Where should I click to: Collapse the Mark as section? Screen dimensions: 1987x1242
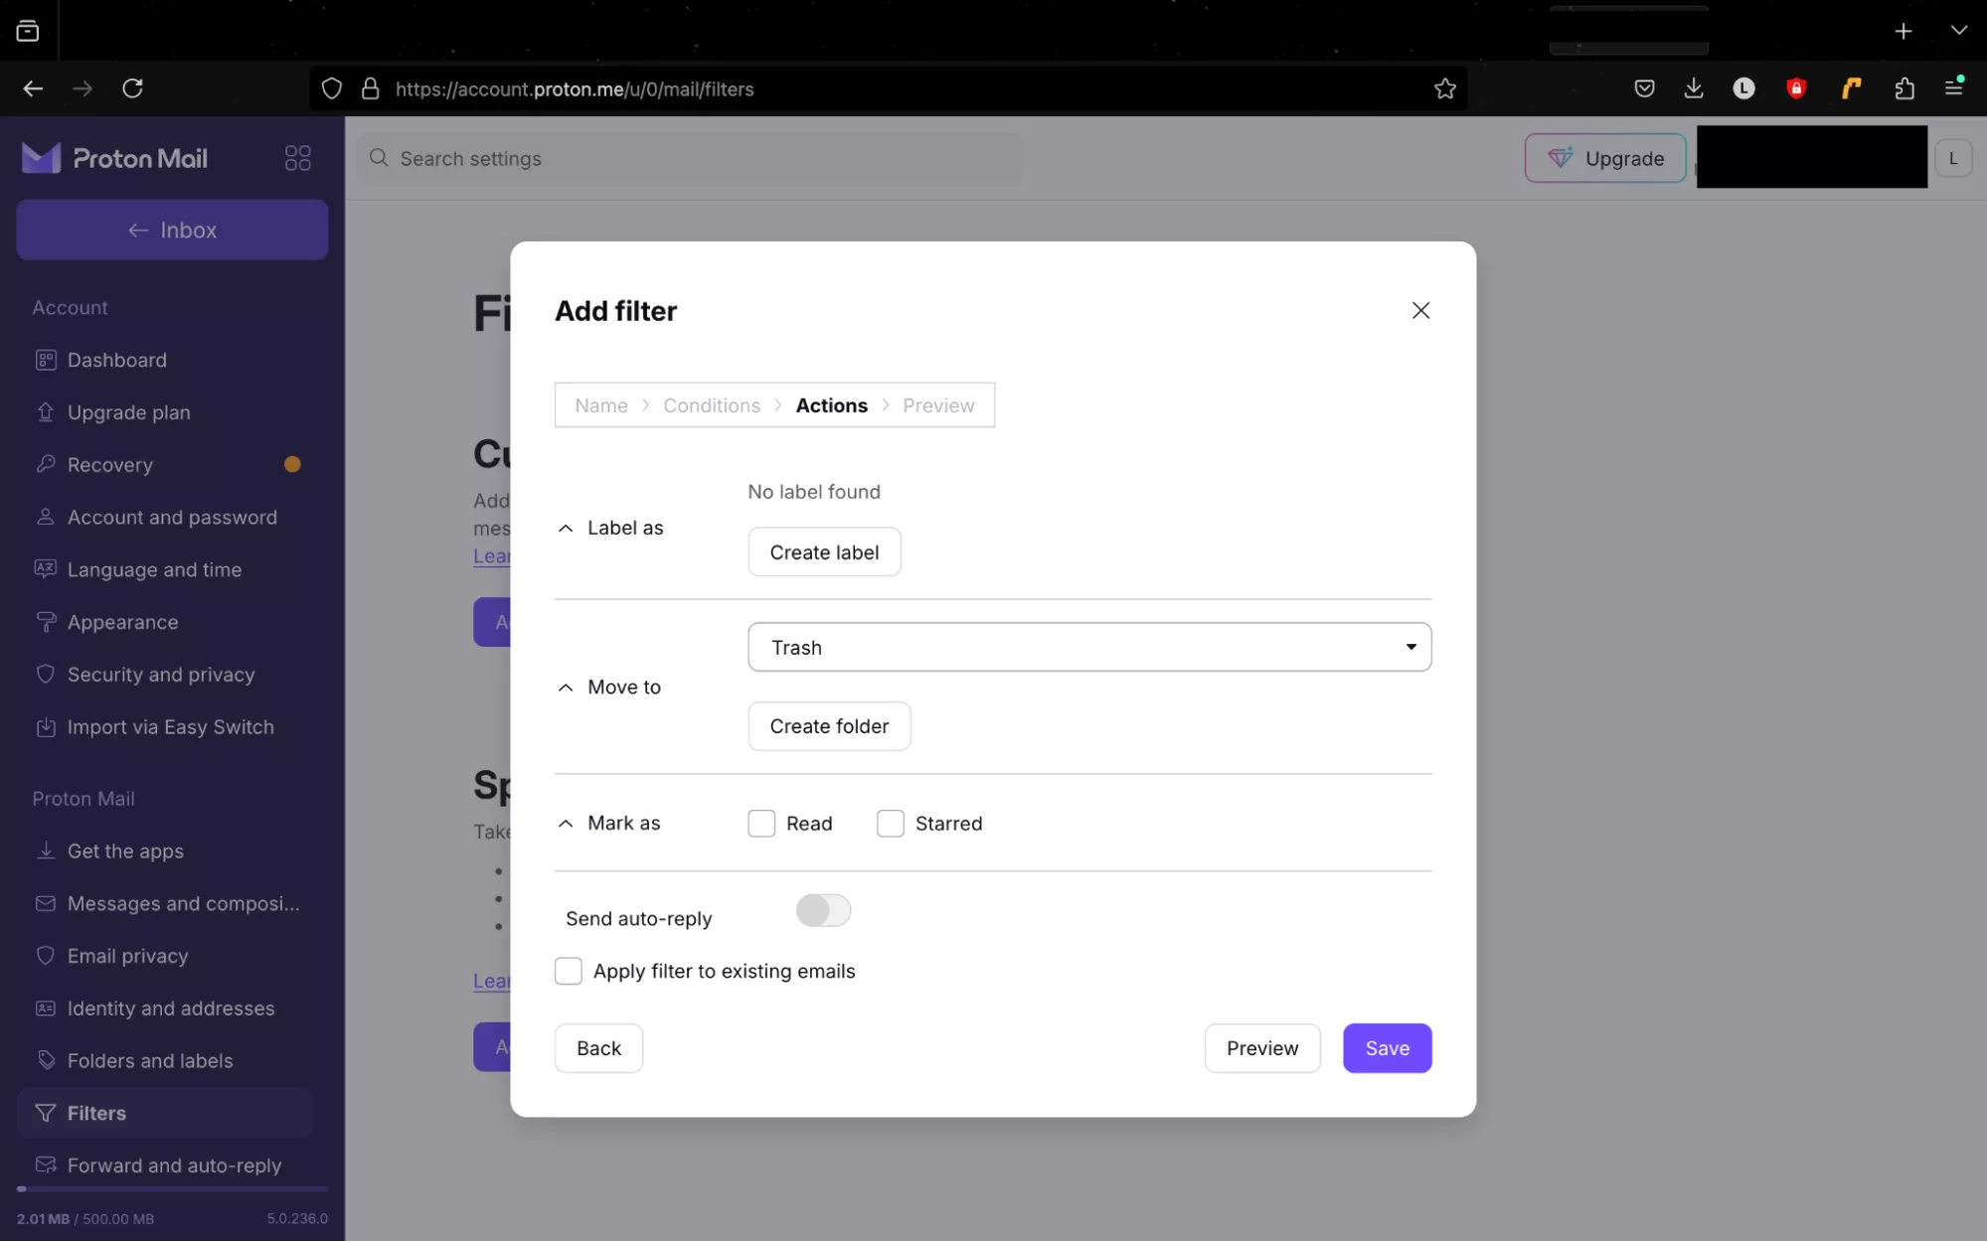tap(566, 824)
